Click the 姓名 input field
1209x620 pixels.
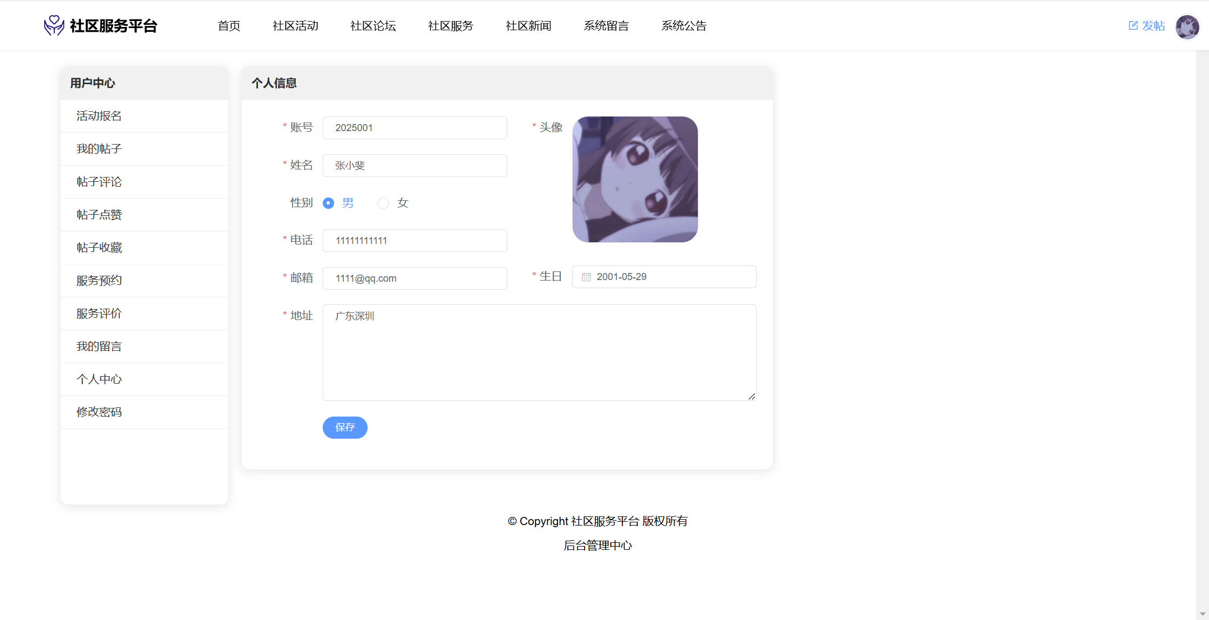415,166
